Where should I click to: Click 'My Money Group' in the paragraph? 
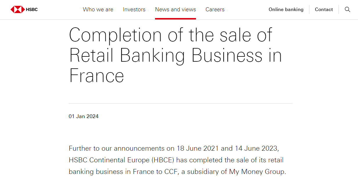(257, 172)
